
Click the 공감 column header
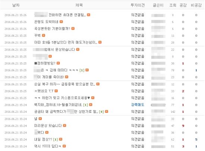(x=183, y=5)
